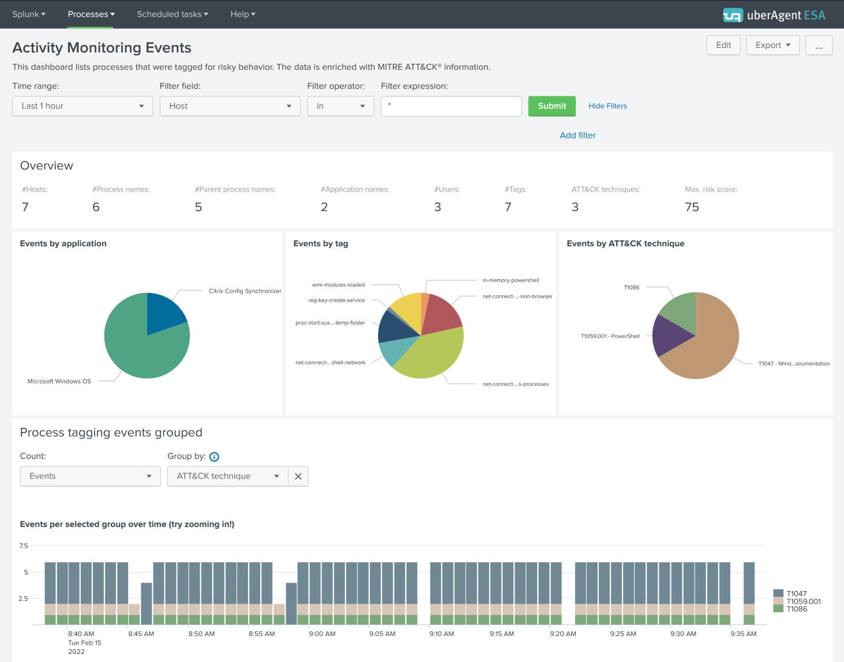The width and height of the screenshot is (844, 662).
Task: Expand the Time range dropdown showing Last 1 hour
Action: 82,106
